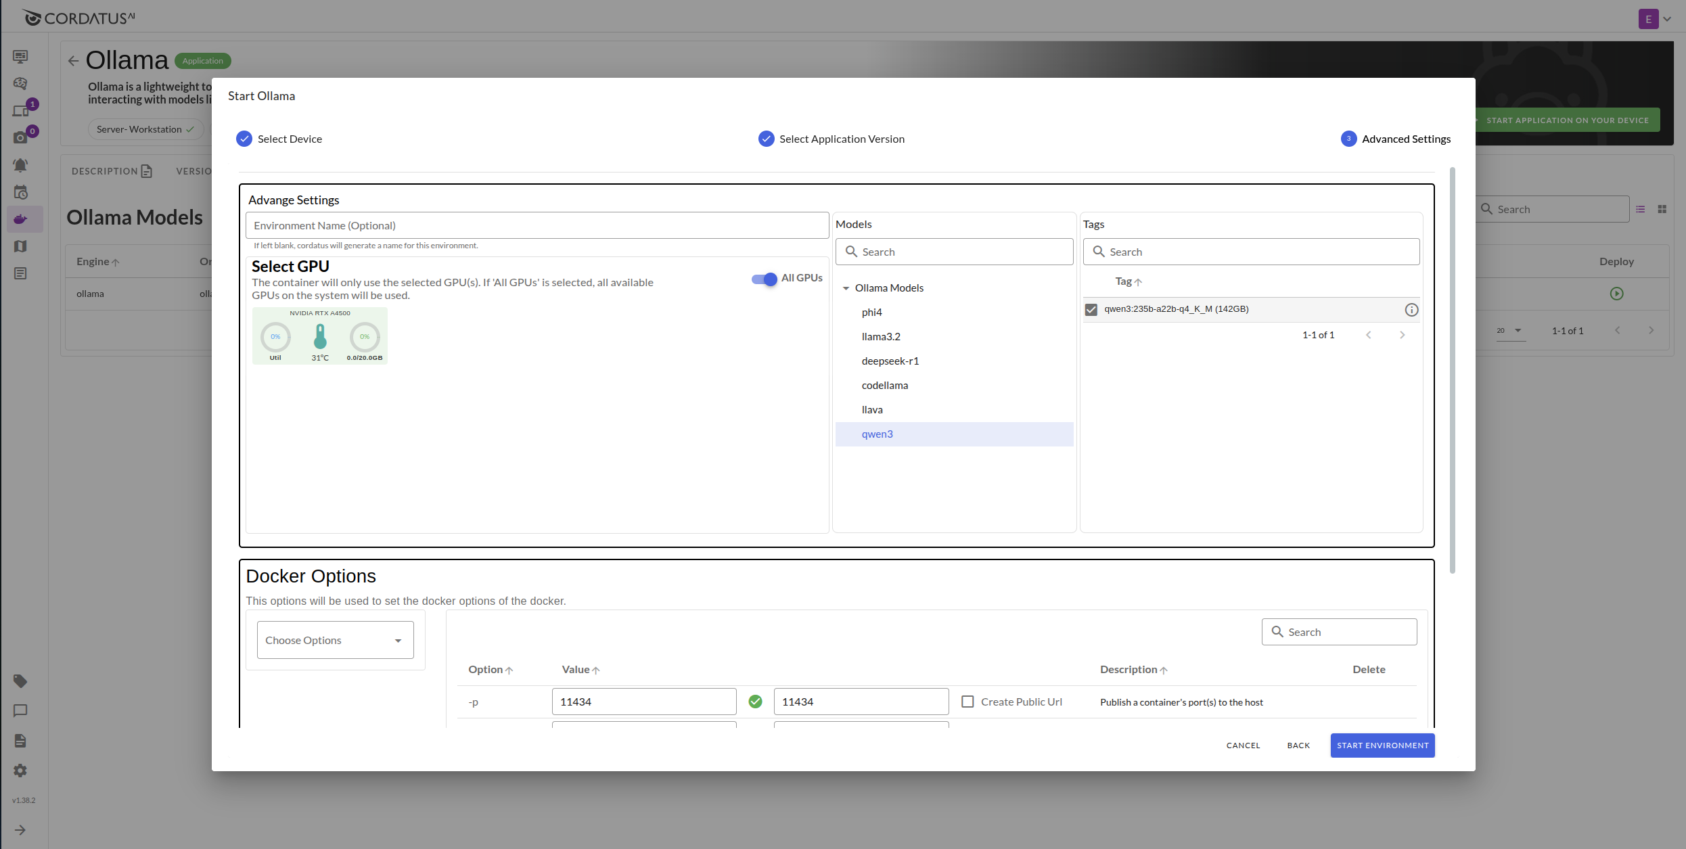The image size is (1686, 849).
Task: Sort docker options by Option column
Action: tap(491, 670)
